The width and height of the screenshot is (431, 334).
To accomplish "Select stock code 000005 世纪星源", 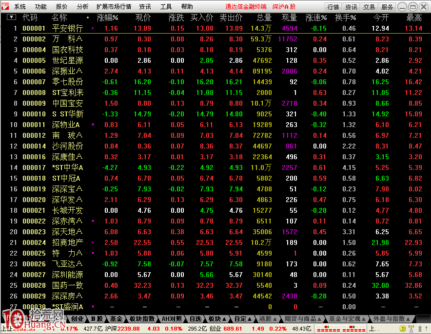I will [34, 60].
